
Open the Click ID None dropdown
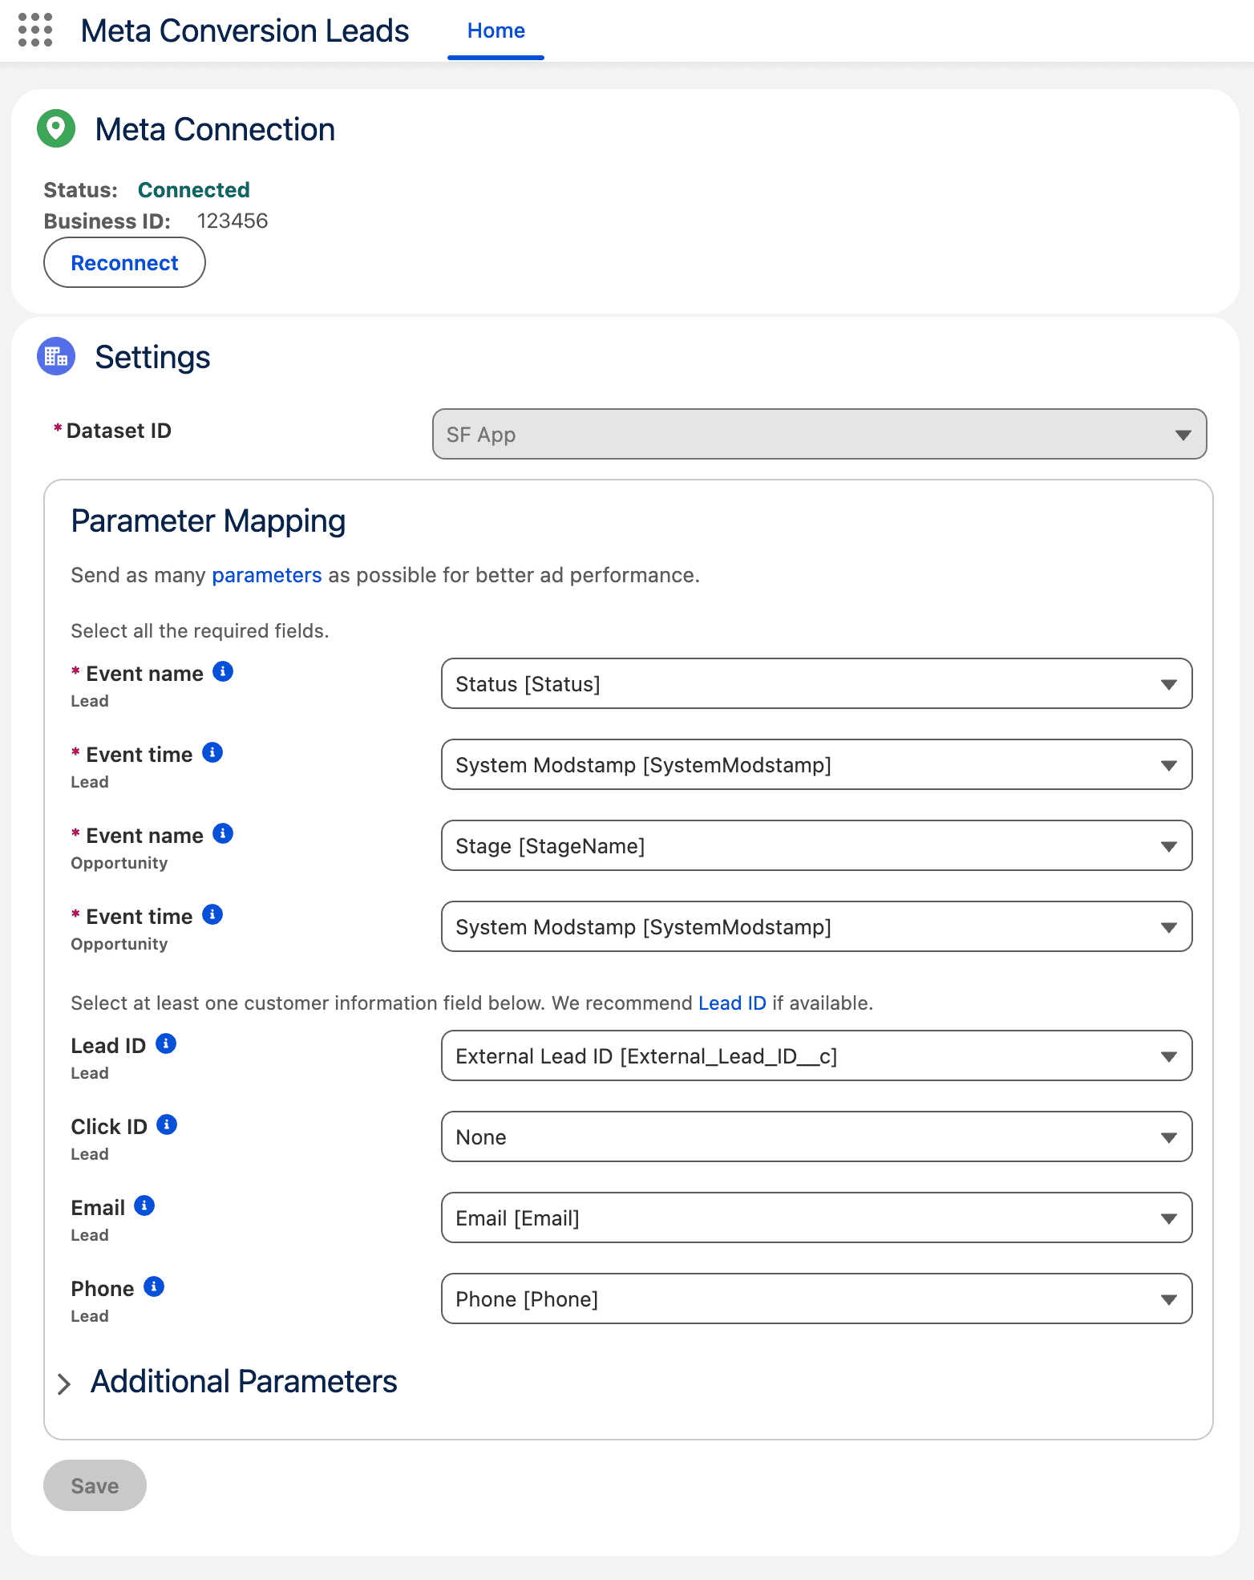point(816,1136)
